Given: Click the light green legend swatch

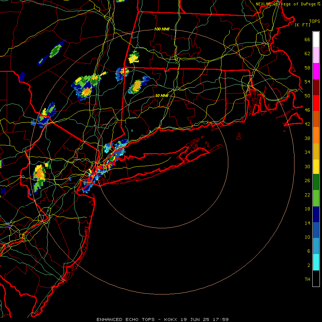Looking at the screenshot, I should 316,198.
